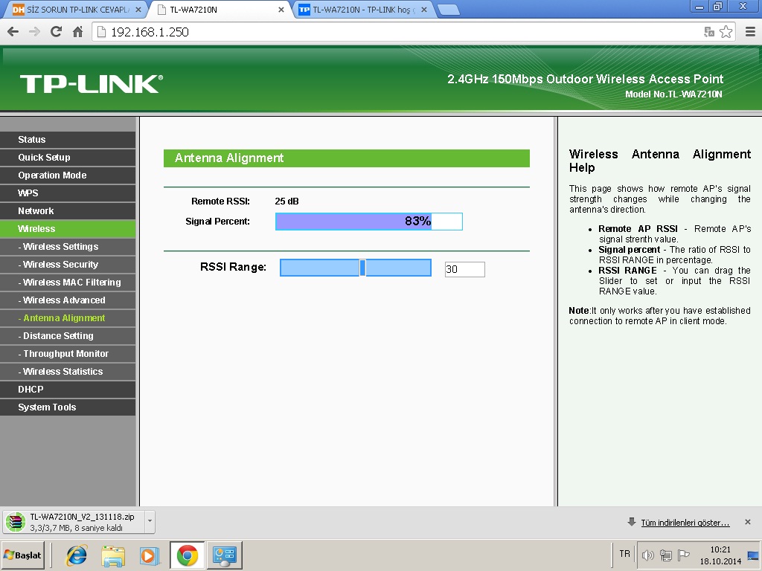Open Distance Setting submenu
762x571 pixels.
68,336
